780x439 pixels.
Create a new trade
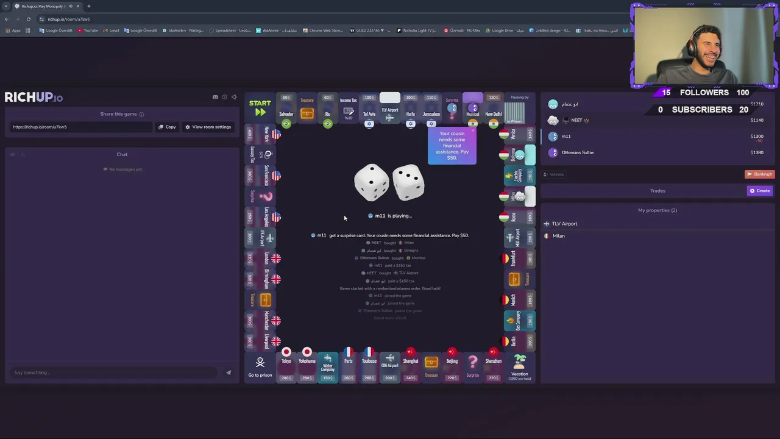760,191
